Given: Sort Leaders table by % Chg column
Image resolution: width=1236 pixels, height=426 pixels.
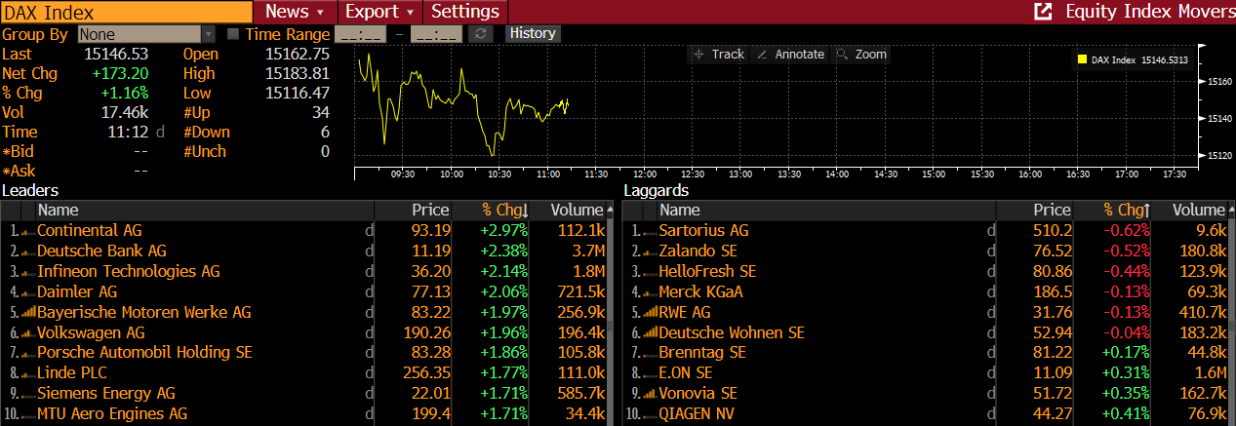Looking at the screenshot, I should tap(503, 210).
